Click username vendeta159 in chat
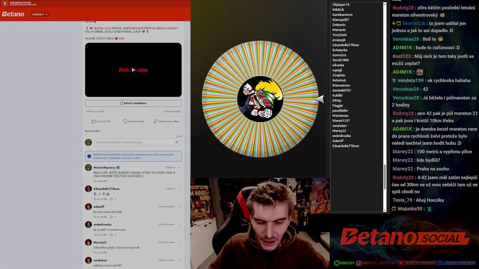Image resolution: width=479 pixels, height=269 pixels. (x=411, y=80)
